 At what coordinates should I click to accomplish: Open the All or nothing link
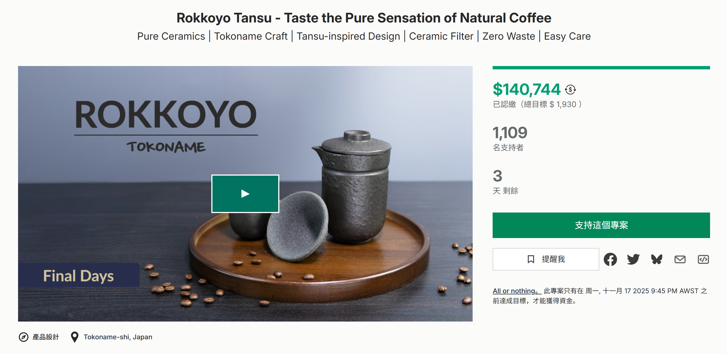click(x=516, y=291)
